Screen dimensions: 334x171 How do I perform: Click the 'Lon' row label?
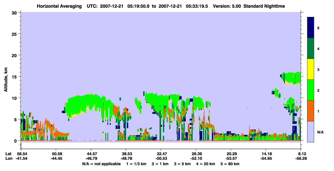click(8, 158)
